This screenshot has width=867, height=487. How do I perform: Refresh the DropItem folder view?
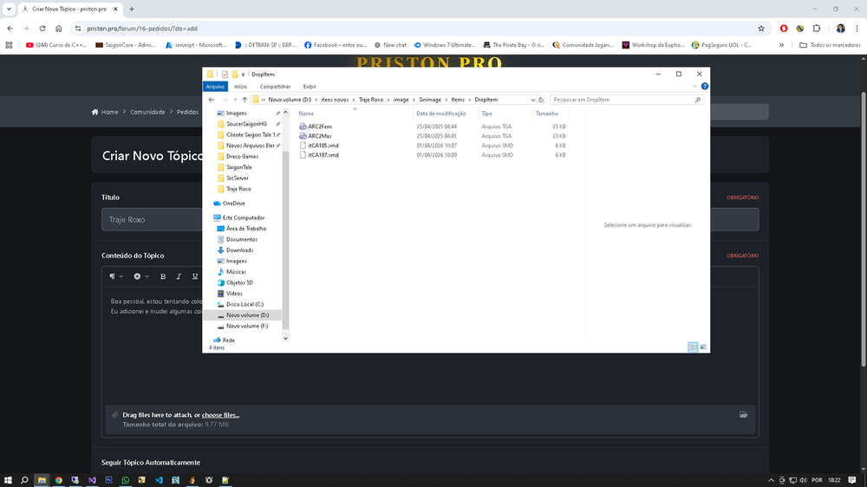click(542, 100)
